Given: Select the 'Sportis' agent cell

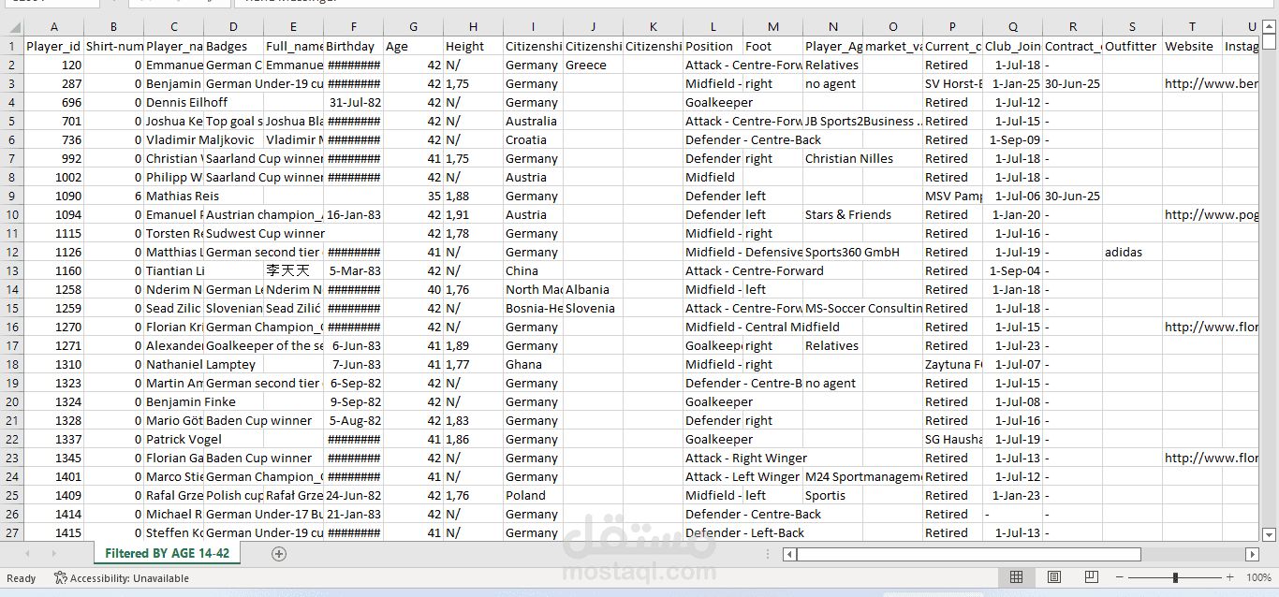Looking at the screenshot, I should coord(833,495).
